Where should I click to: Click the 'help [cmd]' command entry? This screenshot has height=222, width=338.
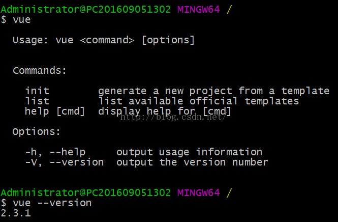(x=55, y=112)
